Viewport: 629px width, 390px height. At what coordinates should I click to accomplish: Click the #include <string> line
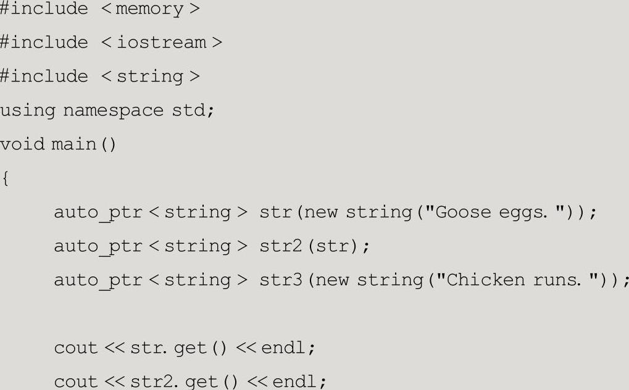click(x=100, y=77)
